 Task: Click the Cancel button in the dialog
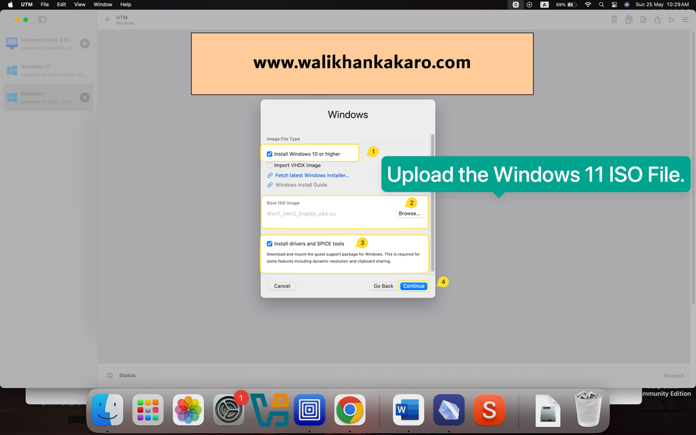(x=282, y=286)
